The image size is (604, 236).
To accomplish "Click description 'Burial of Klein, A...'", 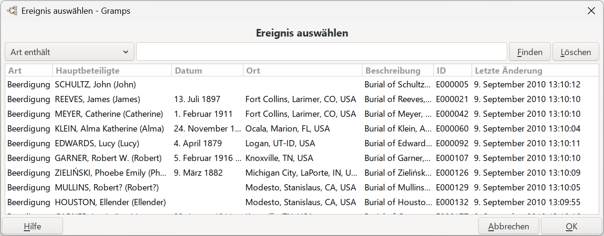I will coord(398,129).
